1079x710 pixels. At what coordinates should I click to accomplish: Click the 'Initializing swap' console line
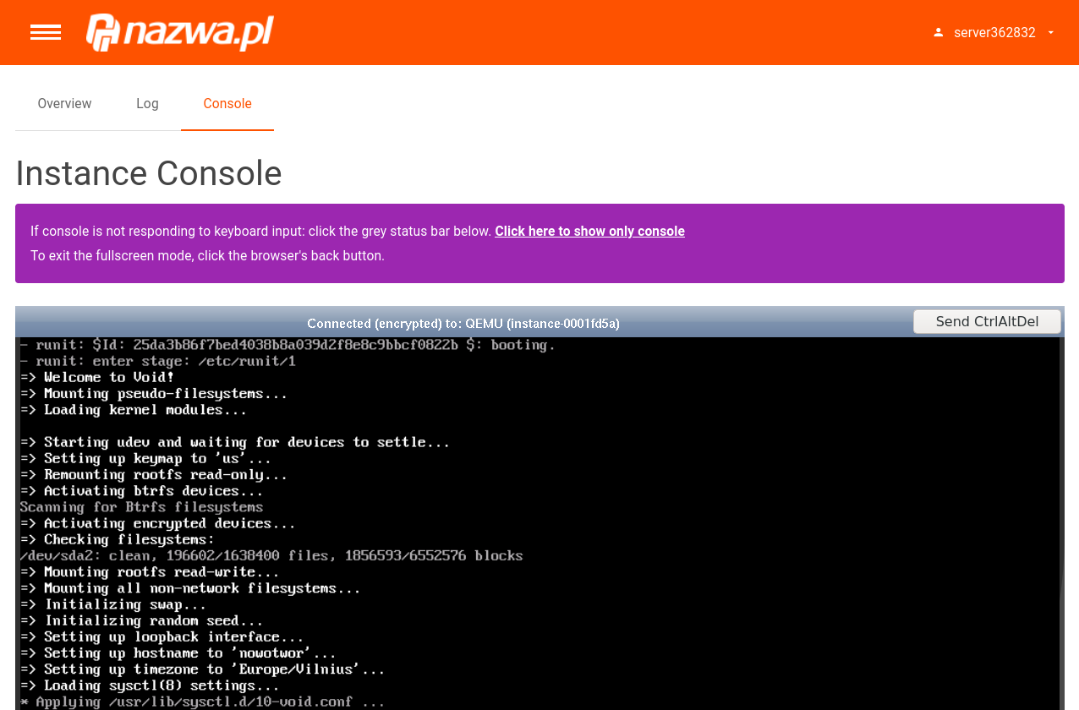114,604
